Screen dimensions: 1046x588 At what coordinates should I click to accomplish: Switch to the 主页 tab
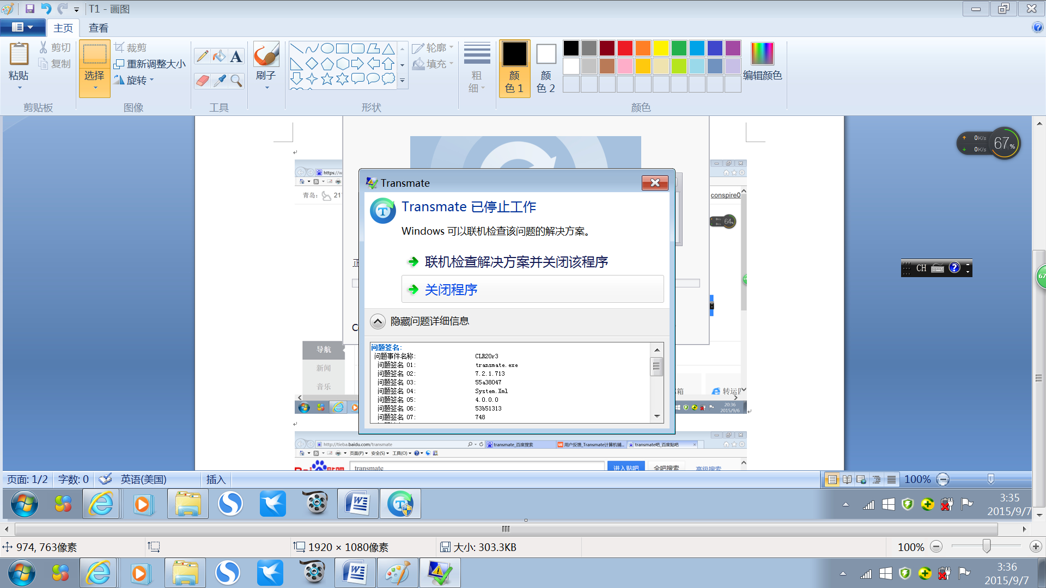[63, 28]
